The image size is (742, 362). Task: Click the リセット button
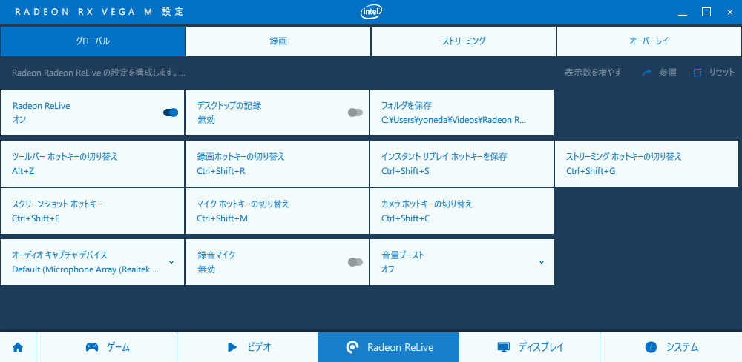[714, 73]
